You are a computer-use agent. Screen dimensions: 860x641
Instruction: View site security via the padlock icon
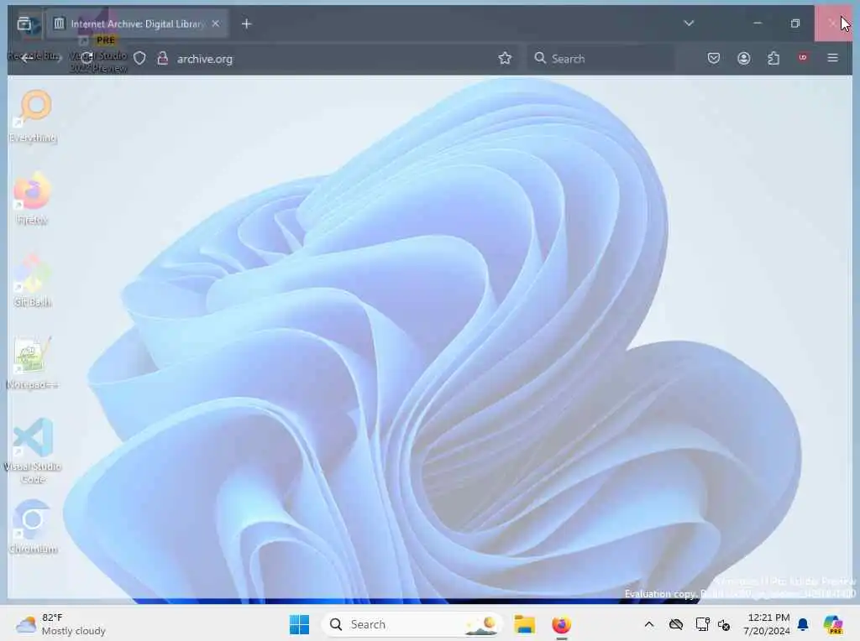tap(162, 58)
